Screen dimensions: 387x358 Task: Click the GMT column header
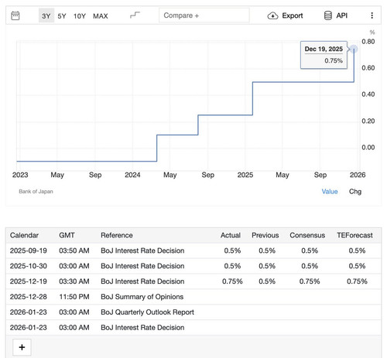67,235
